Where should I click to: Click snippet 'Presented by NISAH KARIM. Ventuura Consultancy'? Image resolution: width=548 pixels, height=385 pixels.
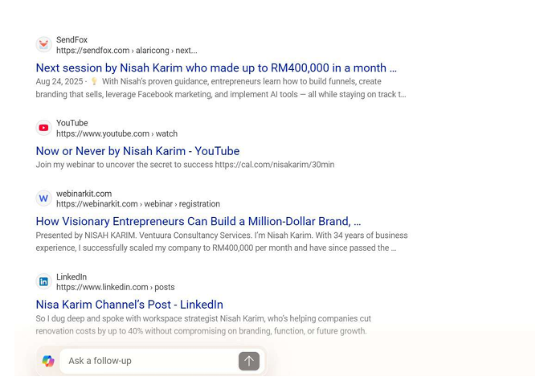click(x=222, y=236)
